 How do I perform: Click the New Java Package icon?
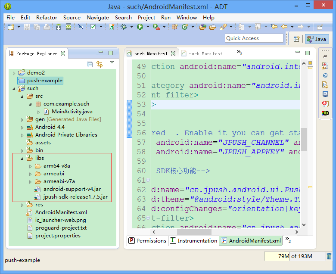coord(174,27)
